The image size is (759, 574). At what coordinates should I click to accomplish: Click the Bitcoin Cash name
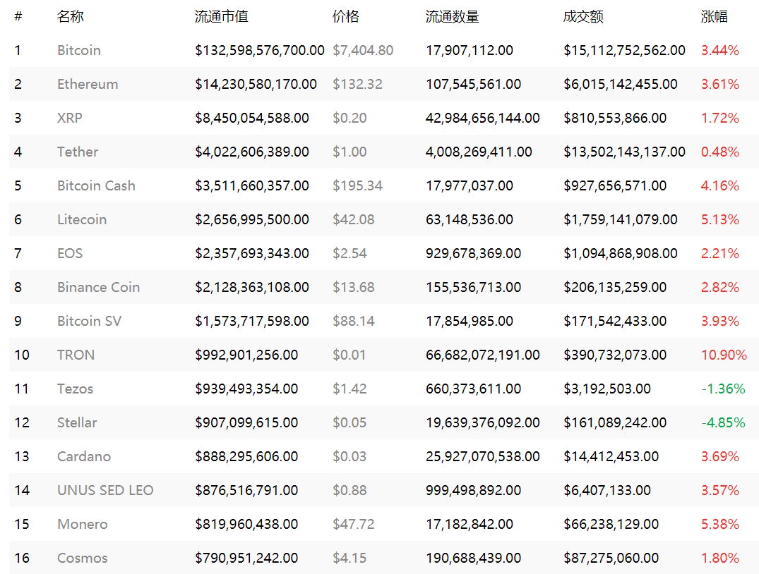[96, 185]
